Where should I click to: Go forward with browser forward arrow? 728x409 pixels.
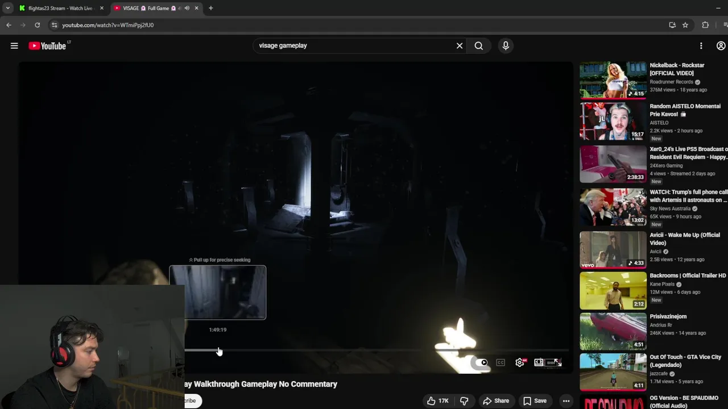[23, 25]
